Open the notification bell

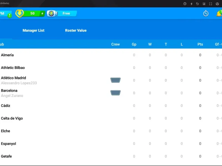[219, 13]
